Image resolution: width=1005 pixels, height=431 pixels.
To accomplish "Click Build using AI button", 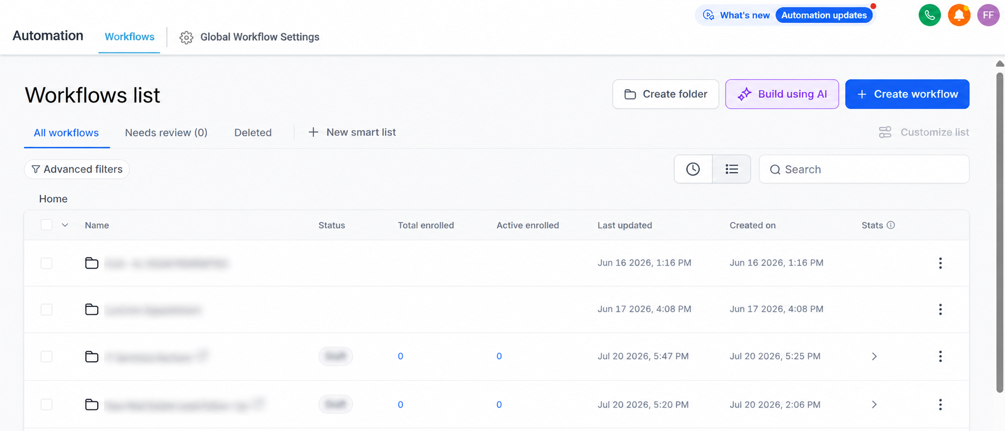I will coord(782,94).
